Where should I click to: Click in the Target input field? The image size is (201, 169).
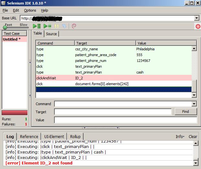[x=113, y=112]
